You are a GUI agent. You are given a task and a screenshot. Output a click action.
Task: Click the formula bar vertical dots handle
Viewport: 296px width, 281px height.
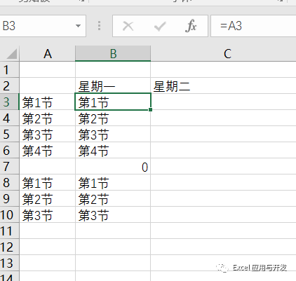click(99, 26)
